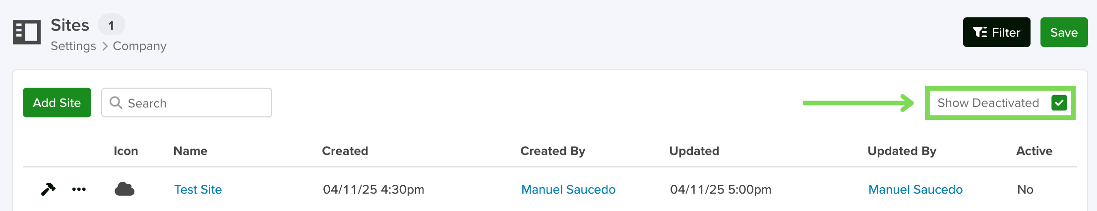Sort by the Name column header

[190, 151]
